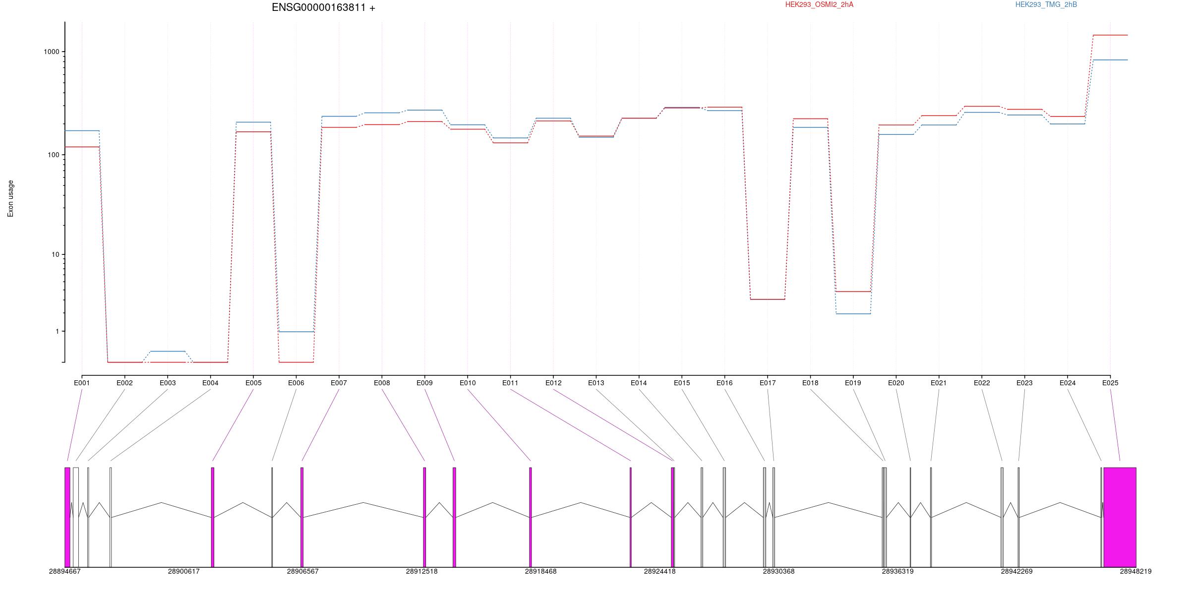Click exon label E019

pos(853,383)
